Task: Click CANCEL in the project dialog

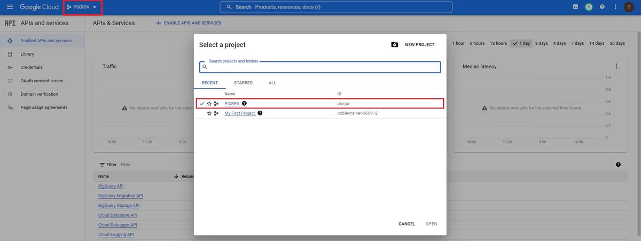Action: click(x=407, y=224)
